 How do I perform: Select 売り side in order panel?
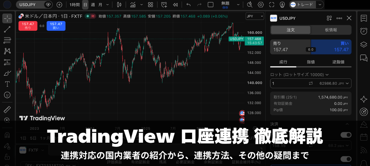[290, 46]
